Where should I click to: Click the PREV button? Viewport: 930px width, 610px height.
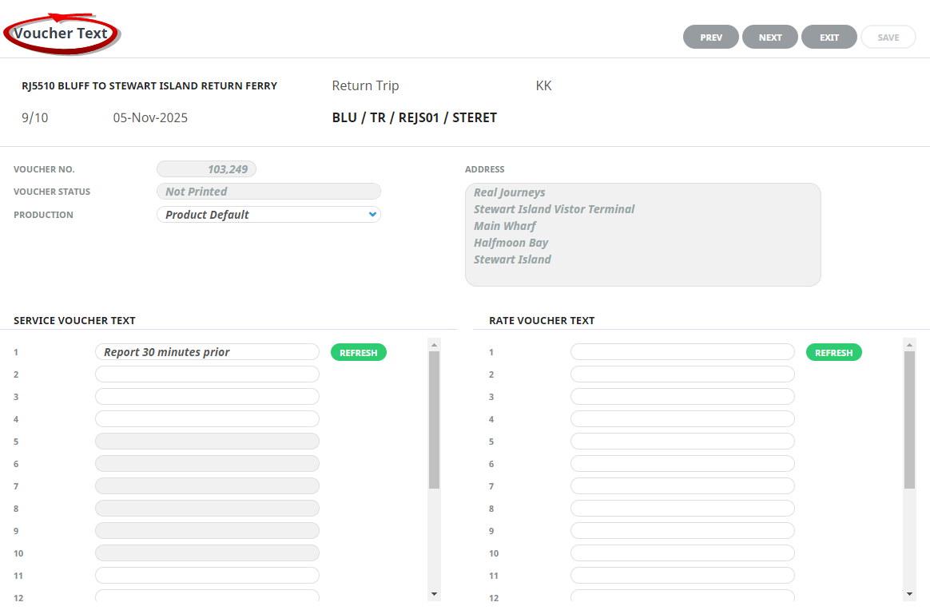coord(710,38)
